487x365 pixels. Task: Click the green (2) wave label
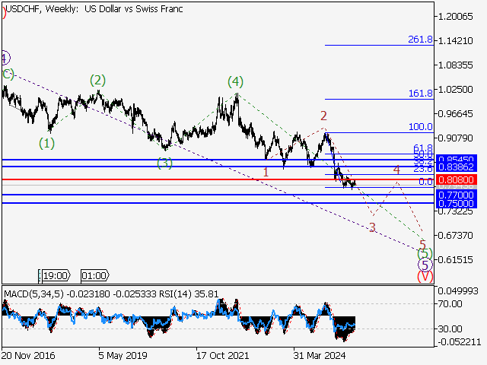tap(98, 80)
